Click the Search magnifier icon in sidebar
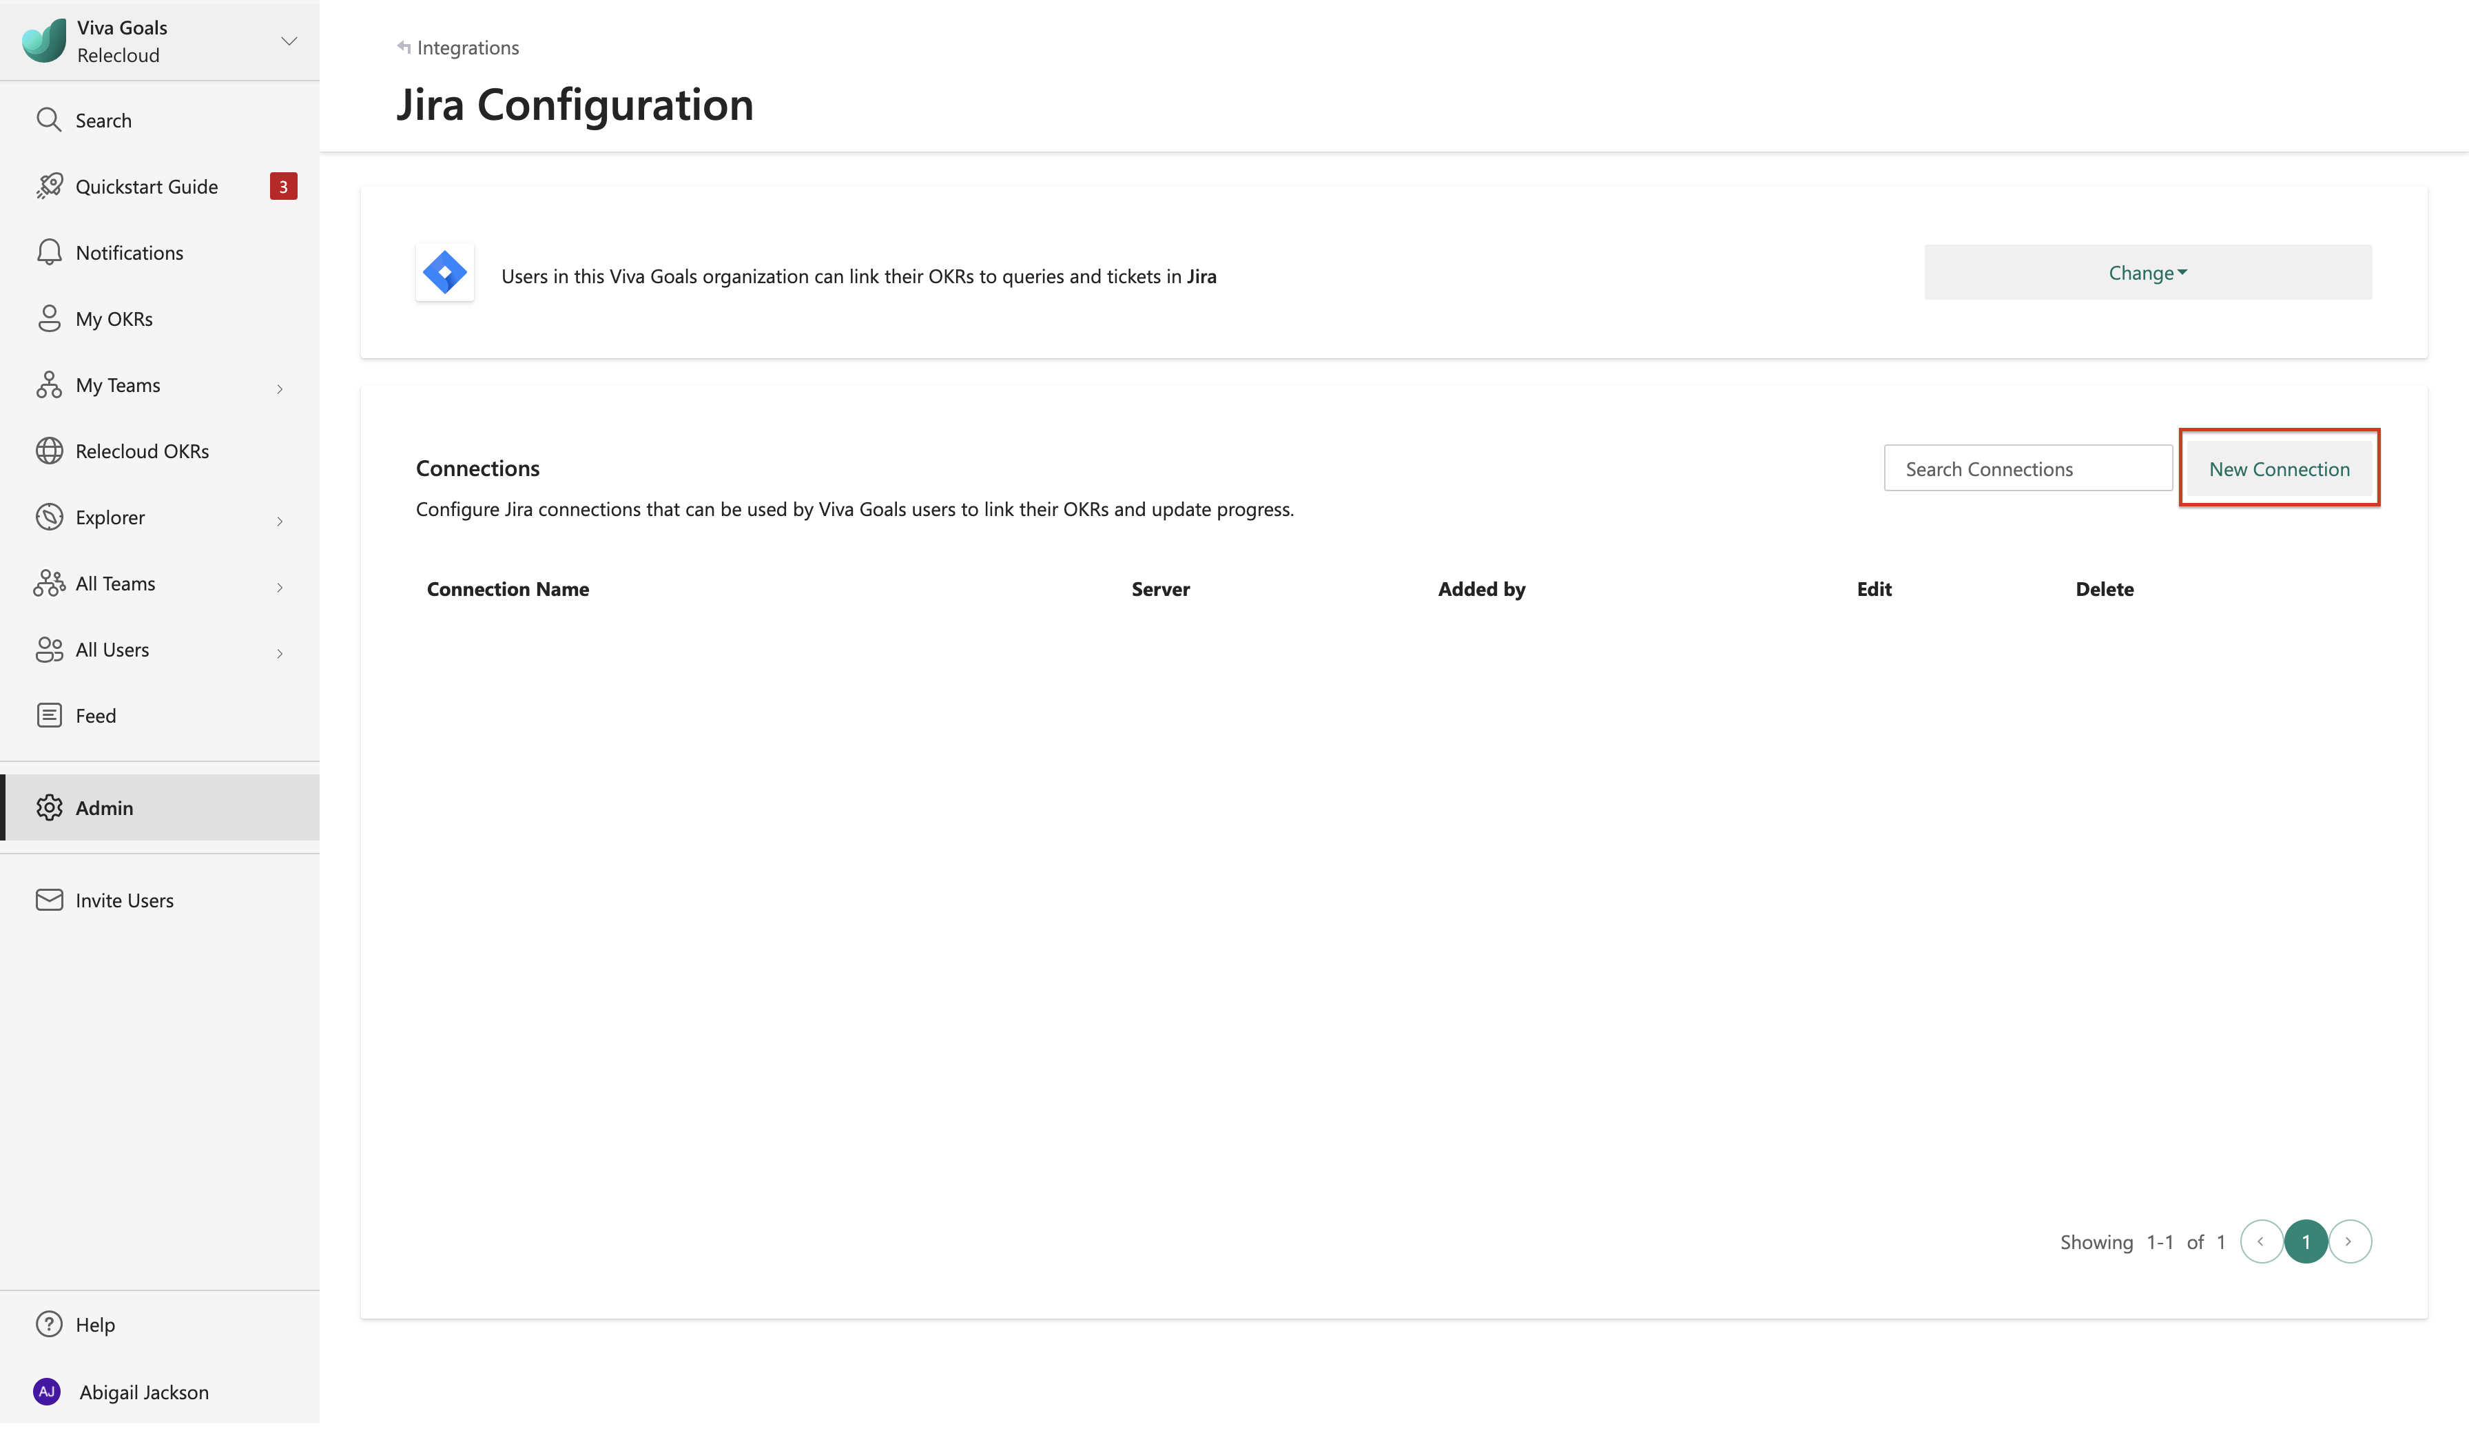 coord(48,120)
